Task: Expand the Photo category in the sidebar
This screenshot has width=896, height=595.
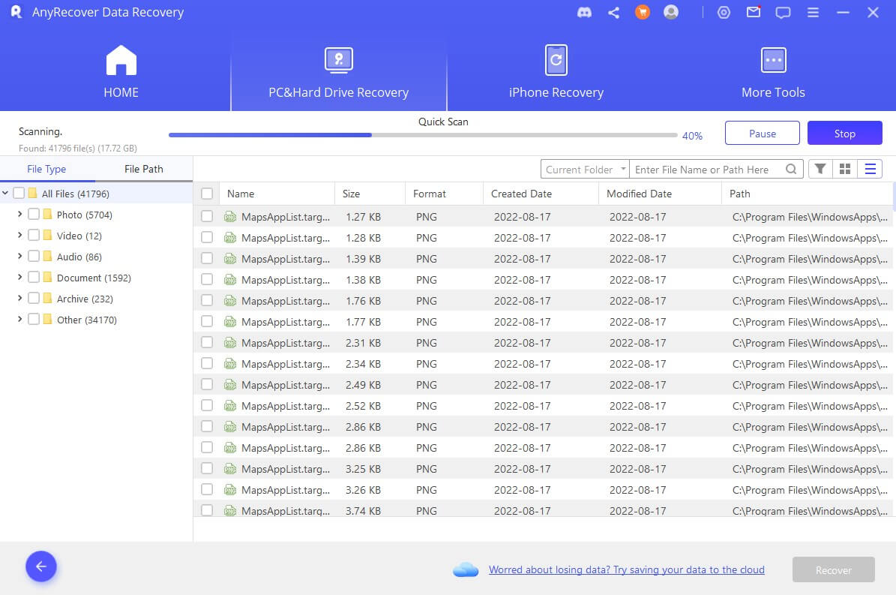Action: [x=19, y=214]
